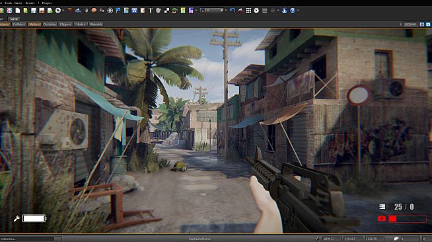Click the blue grid window icon

[134, 11]
